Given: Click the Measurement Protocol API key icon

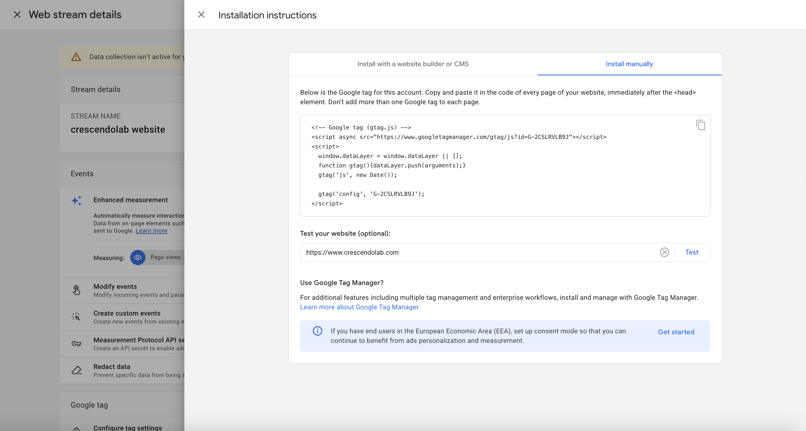Looking at the screenshot, I should (76, 344).
